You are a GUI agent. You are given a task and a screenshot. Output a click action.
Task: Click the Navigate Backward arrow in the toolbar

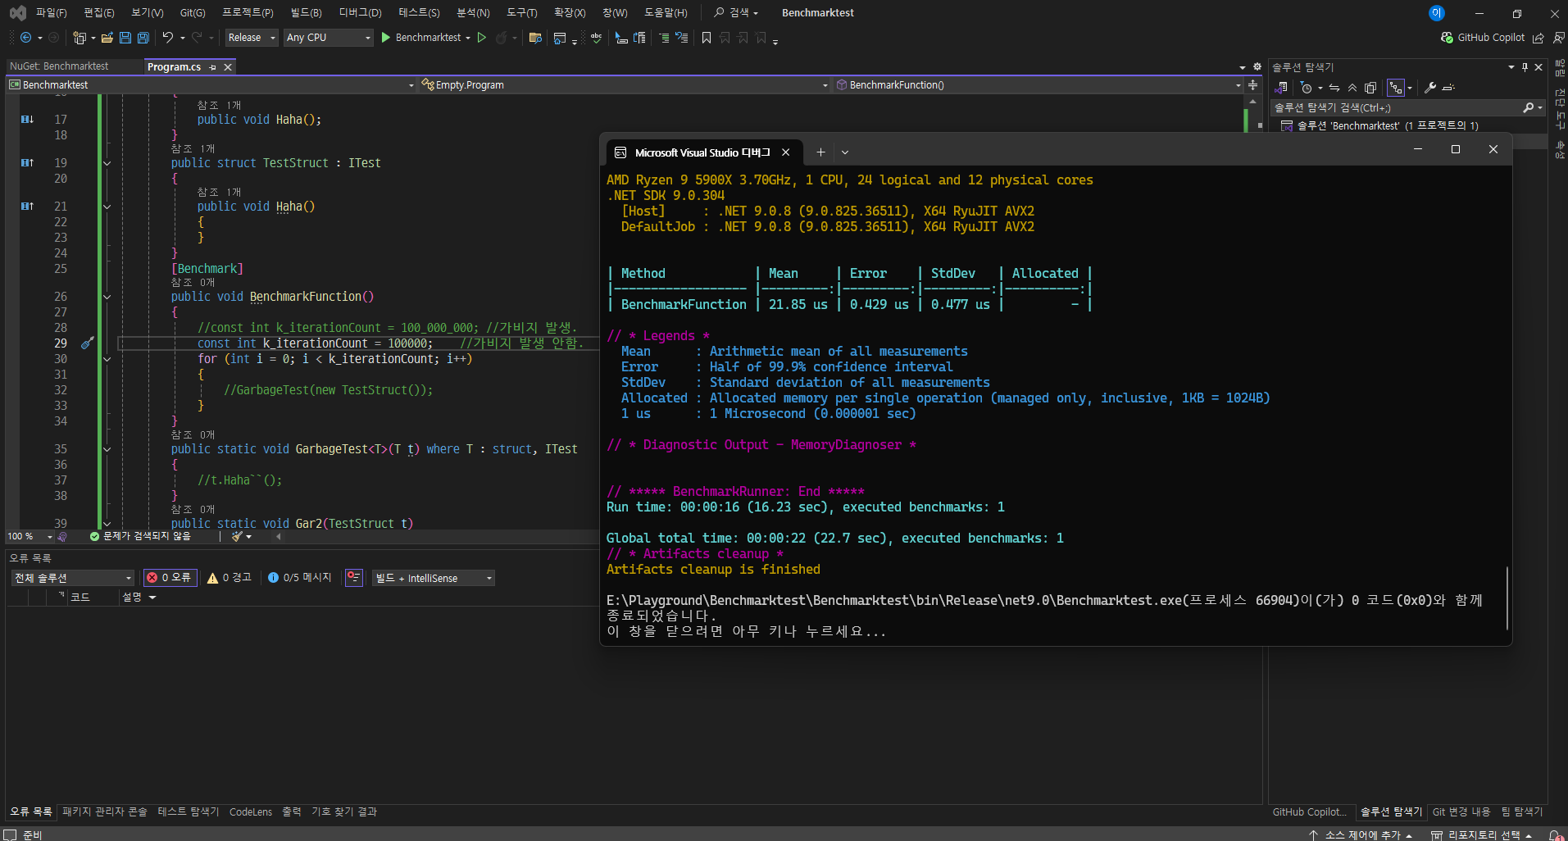click(25, 38)
